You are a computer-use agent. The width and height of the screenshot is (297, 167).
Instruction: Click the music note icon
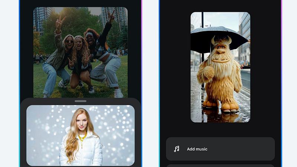pos(177,149)
